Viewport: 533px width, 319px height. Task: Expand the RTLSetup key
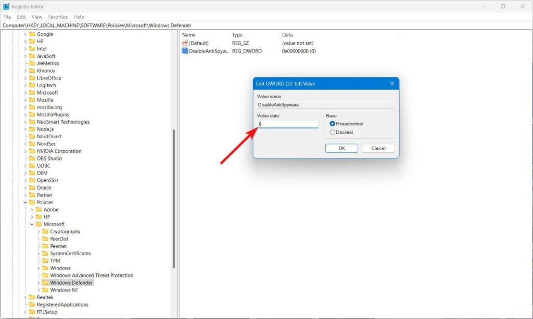[x=25, y=312]
